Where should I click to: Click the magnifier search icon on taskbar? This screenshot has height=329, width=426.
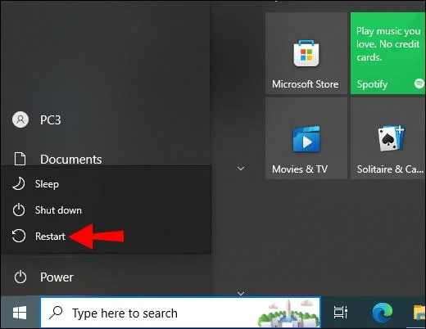[x=56, y=313]
